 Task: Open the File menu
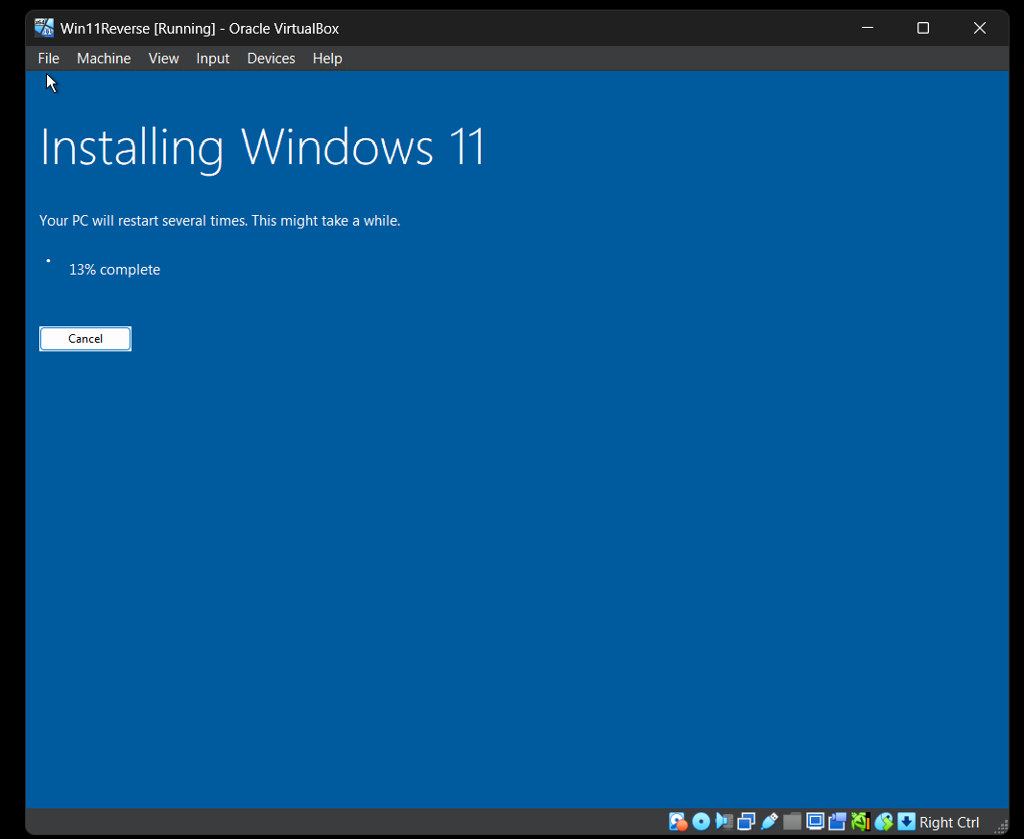48,59
